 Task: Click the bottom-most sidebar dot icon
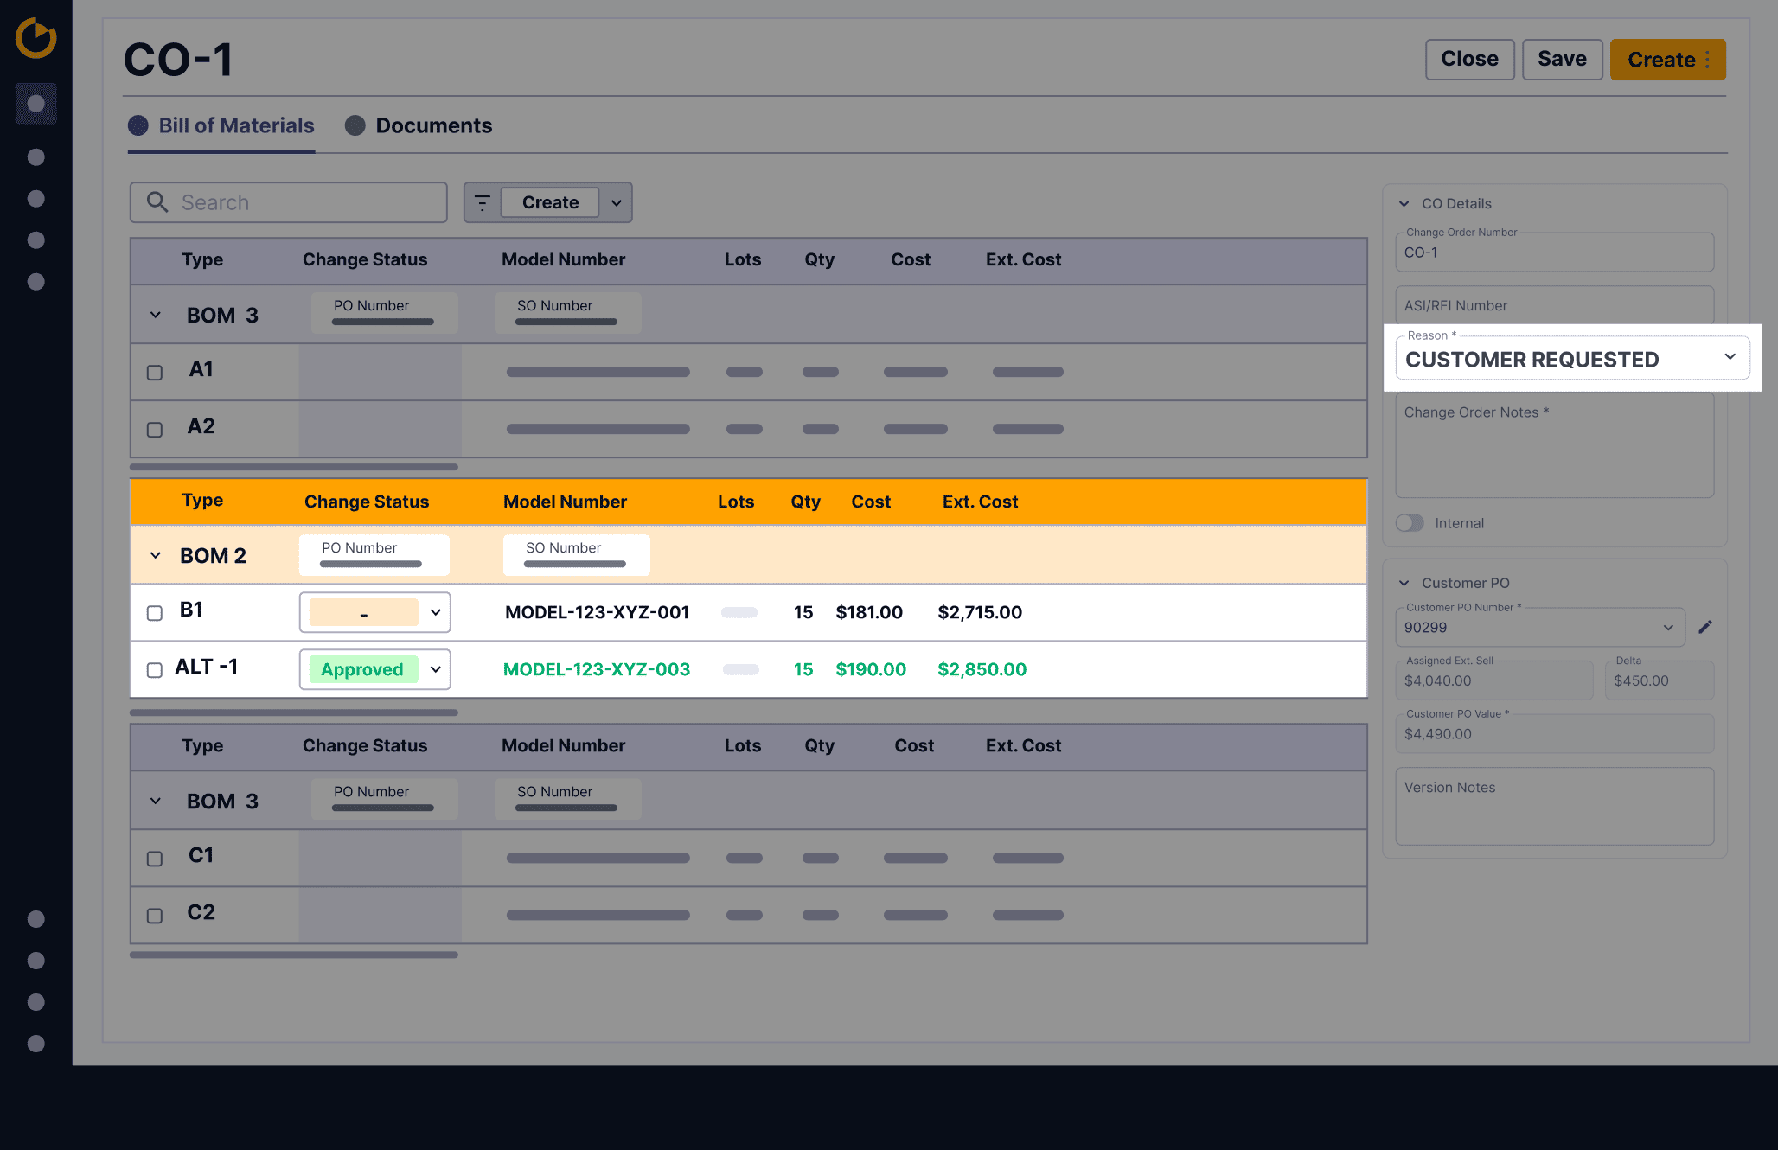coord(35,1044)
